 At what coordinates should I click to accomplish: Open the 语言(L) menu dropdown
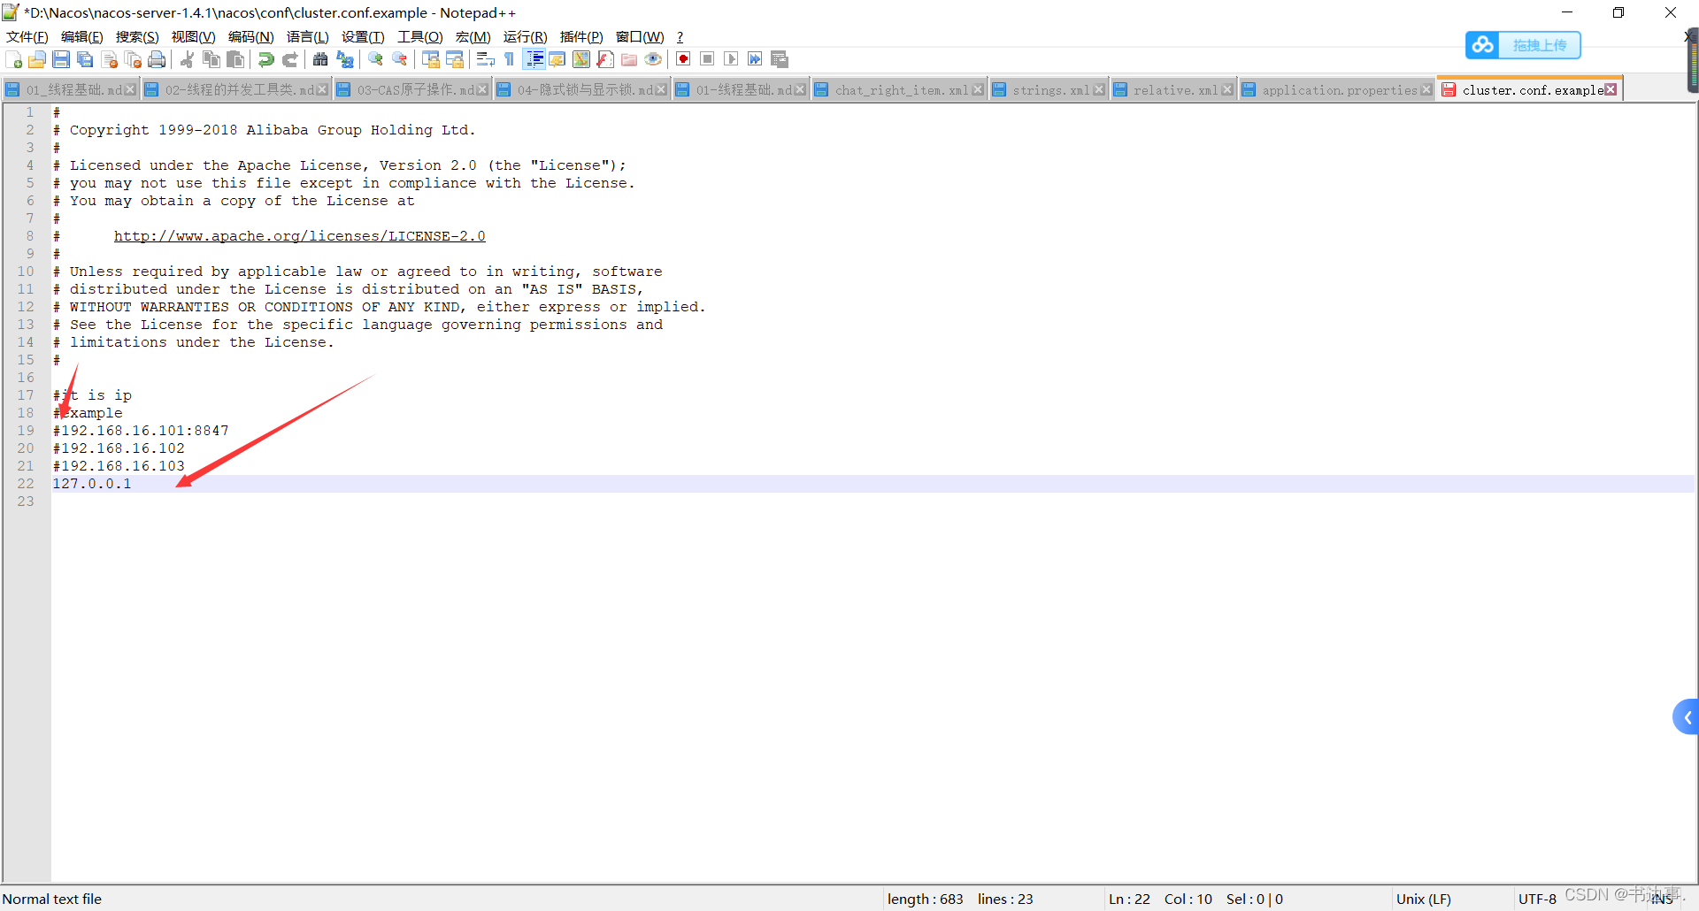[307, 37]
